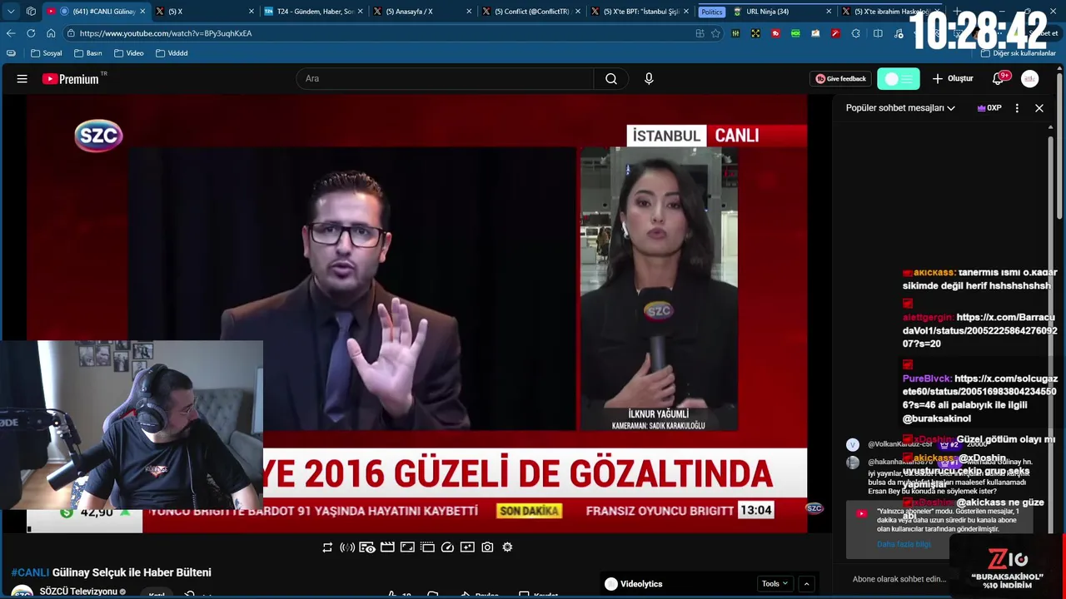Open aletgergin's x.com Barracuda link
This screenshot has width=1066, height=599.
pyautogui.click(x=980, y=330)
